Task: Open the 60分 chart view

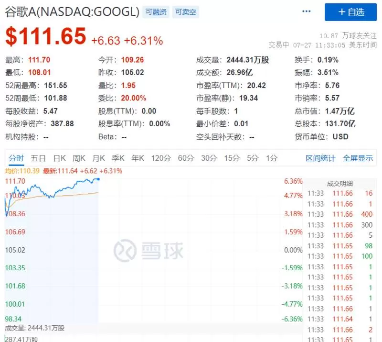Action: point(186,158)
